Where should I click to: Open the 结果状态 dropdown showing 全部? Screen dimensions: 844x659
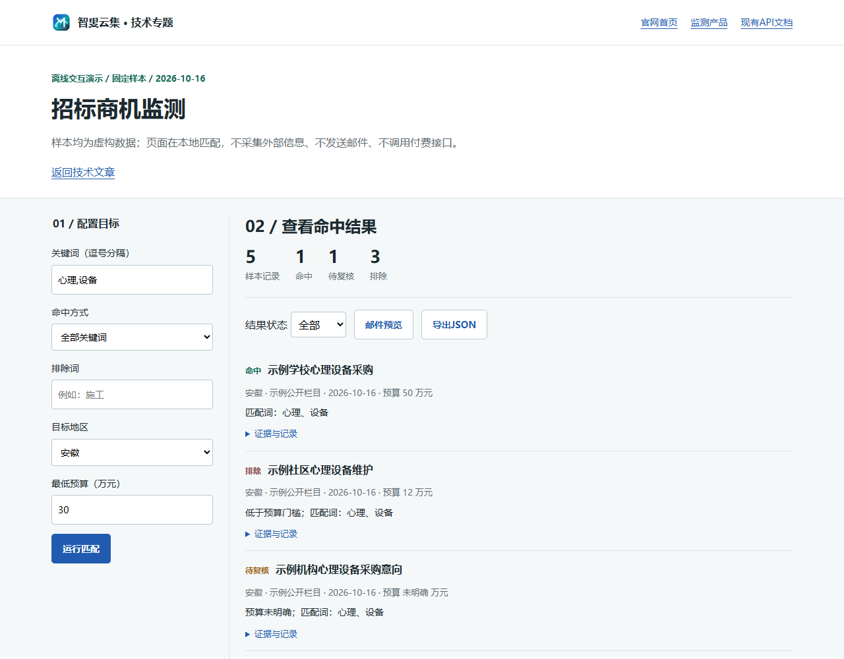point(318,324)
